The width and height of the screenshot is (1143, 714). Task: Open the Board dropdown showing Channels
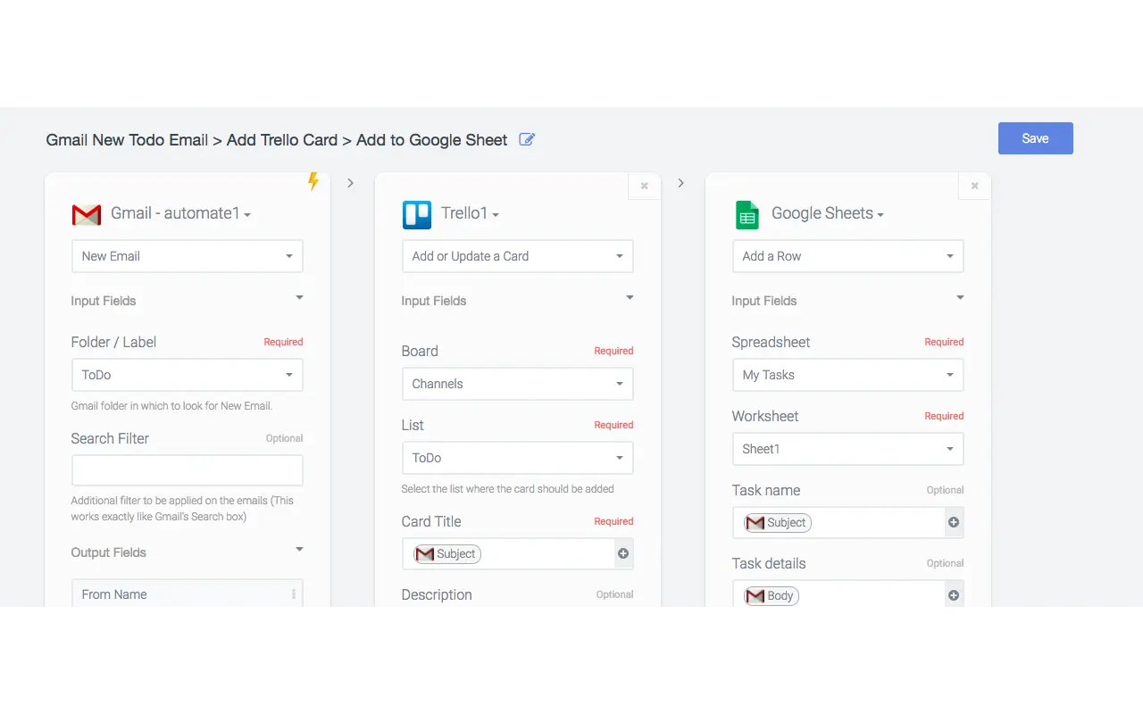click(517, 384)
